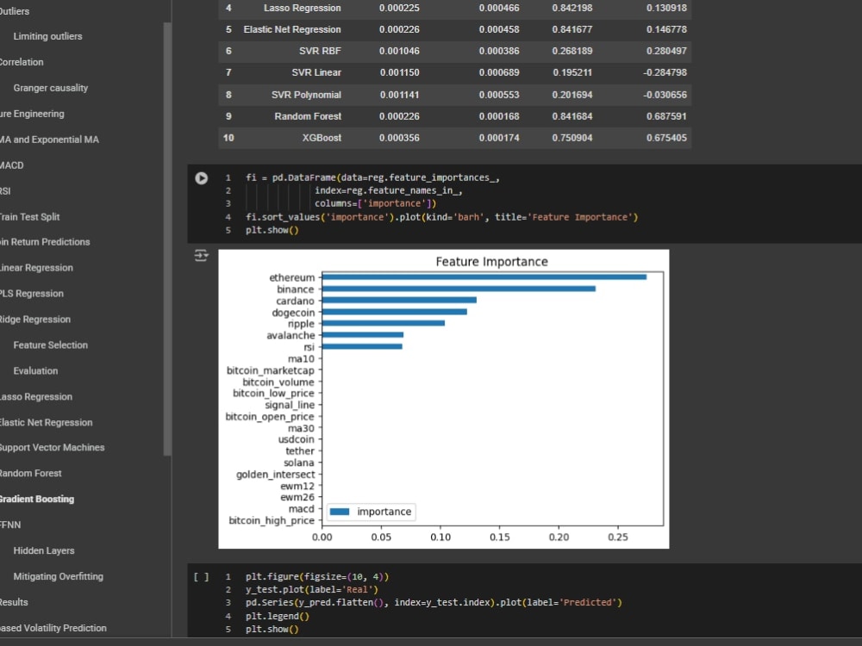Click SVR Polynomial model name cell
This screenshot has height=646, width=862.
pyautogui.click(x=306, y=95)
